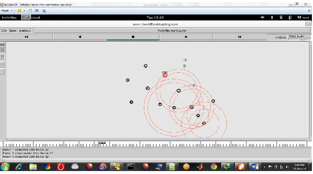Open the command prompt taskbar icon
The height and width of the screenshot is (174, 313).
click(x=131, y=167)
